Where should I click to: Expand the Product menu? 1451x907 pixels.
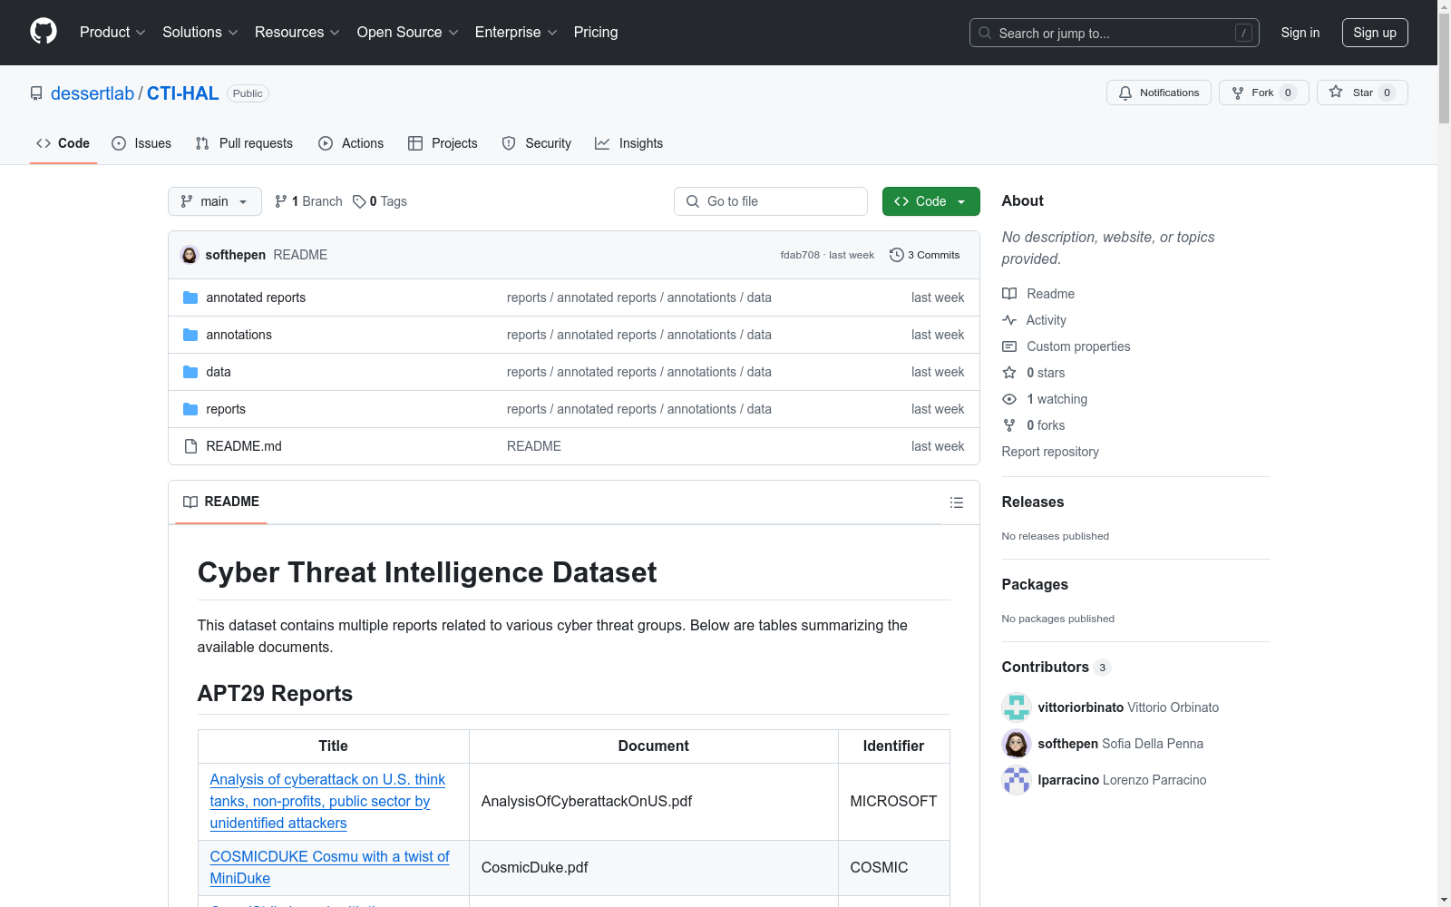(112, 32)
